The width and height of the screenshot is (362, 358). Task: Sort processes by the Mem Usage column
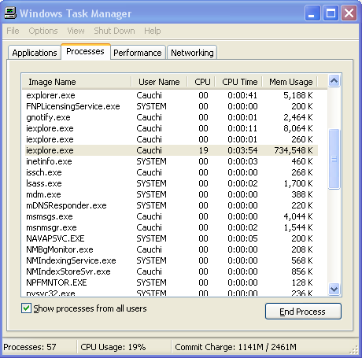click(290, 82)
